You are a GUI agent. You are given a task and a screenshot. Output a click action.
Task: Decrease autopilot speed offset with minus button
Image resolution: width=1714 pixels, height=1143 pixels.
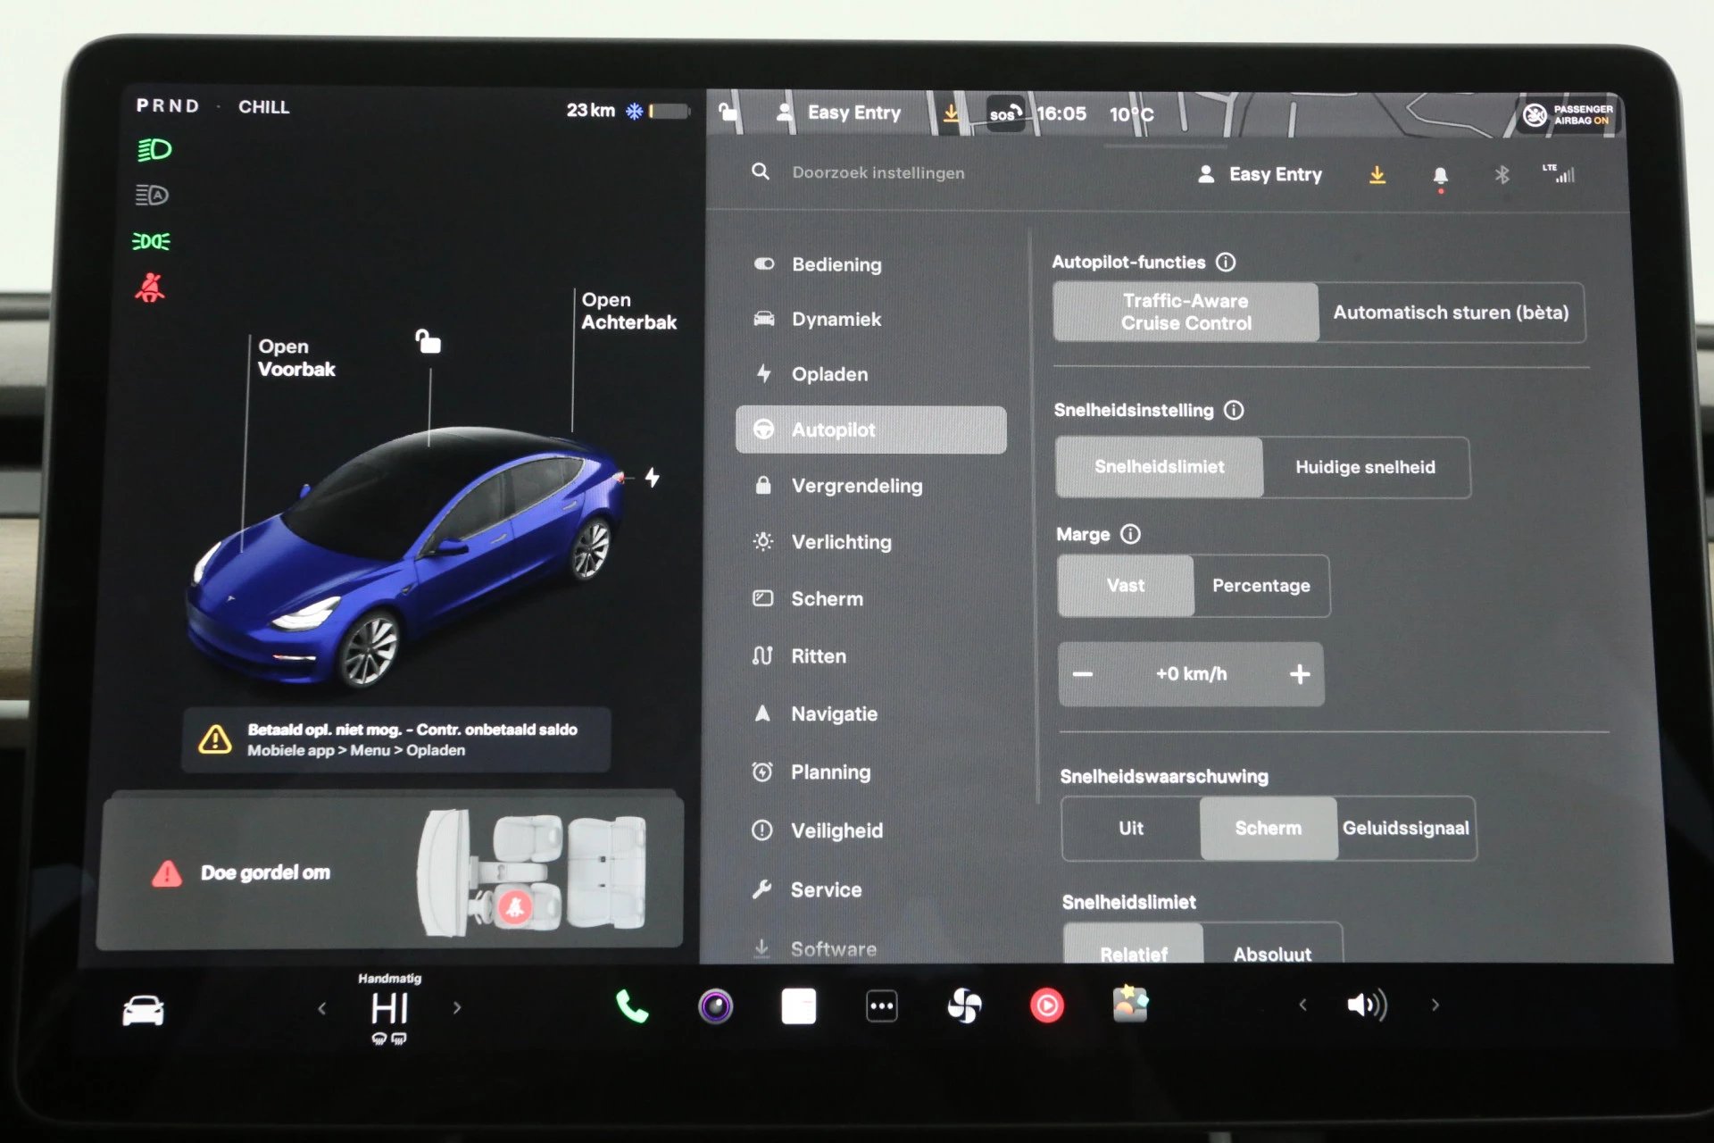[x=1086, y=673]
